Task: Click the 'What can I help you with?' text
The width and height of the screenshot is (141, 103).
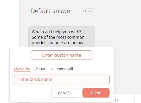Action: click(x=56, y=32)
